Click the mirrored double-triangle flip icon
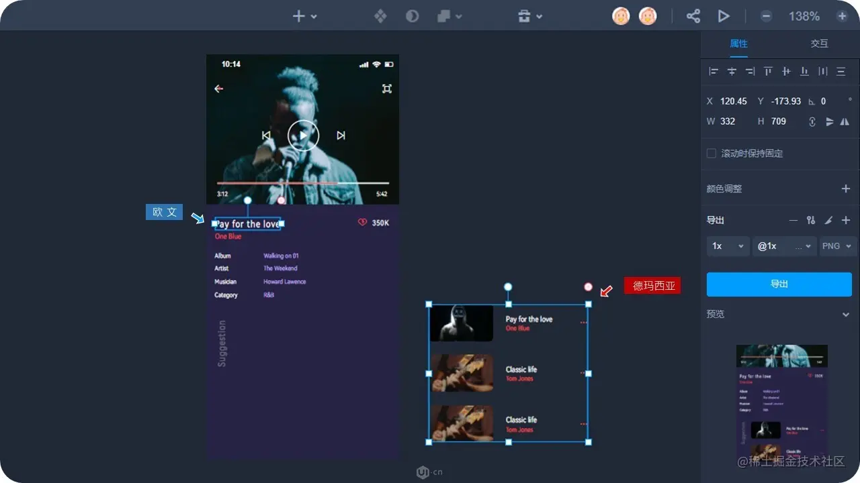The width and height of the screenshot is (860, 483). click(845, 121)
